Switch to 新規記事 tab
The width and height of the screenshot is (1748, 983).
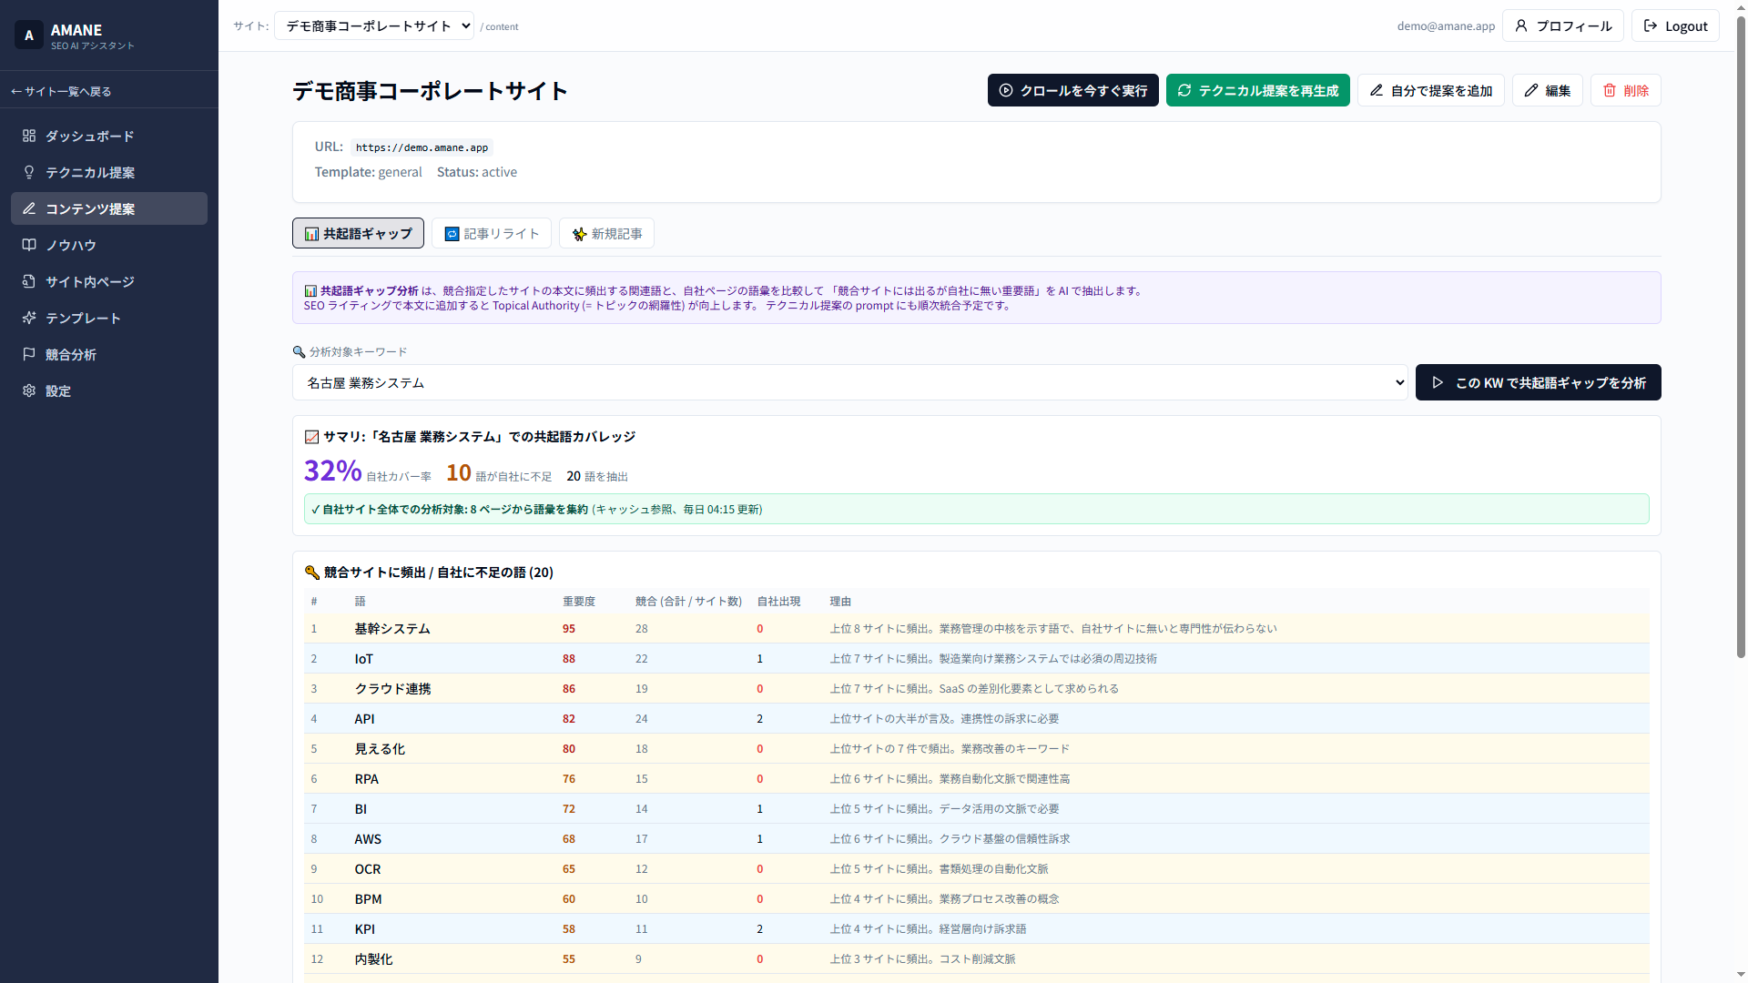click(606, 233)
